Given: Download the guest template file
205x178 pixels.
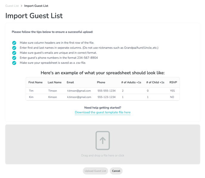Looking at the screenshot, I should click(x=102, y=112).
